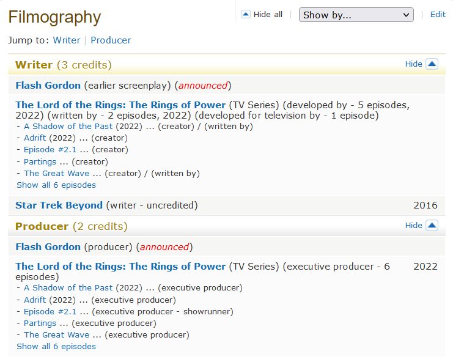Jump to Writer section link

(67, 40)
